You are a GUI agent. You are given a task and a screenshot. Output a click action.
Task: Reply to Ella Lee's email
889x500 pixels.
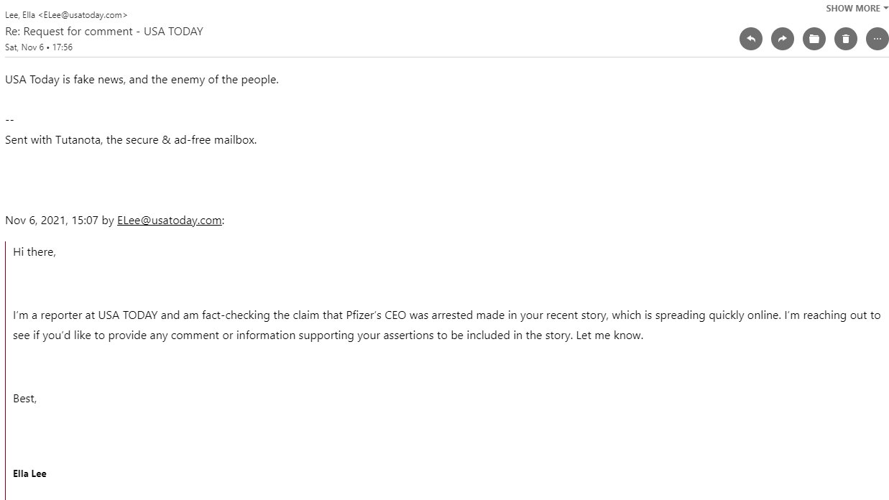(x=750, y=39)
